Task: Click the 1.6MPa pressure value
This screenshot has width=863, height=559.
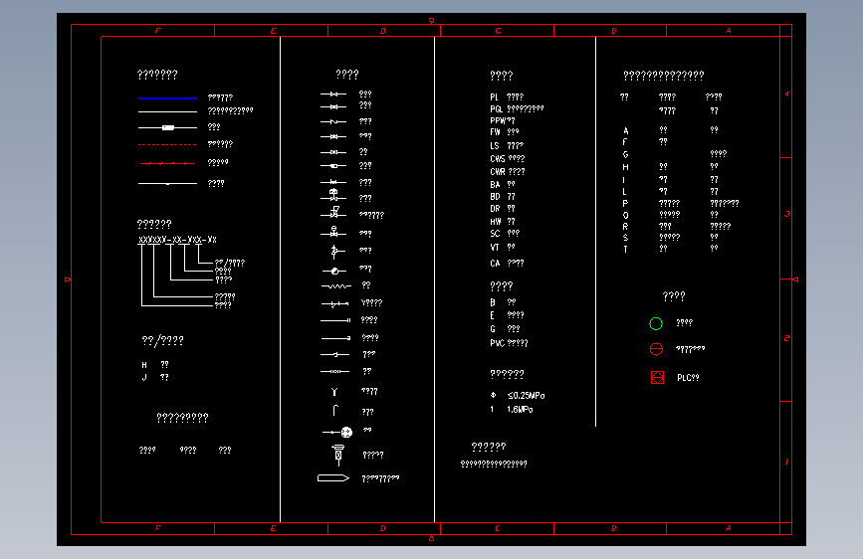Action: [x=520, y=410]
